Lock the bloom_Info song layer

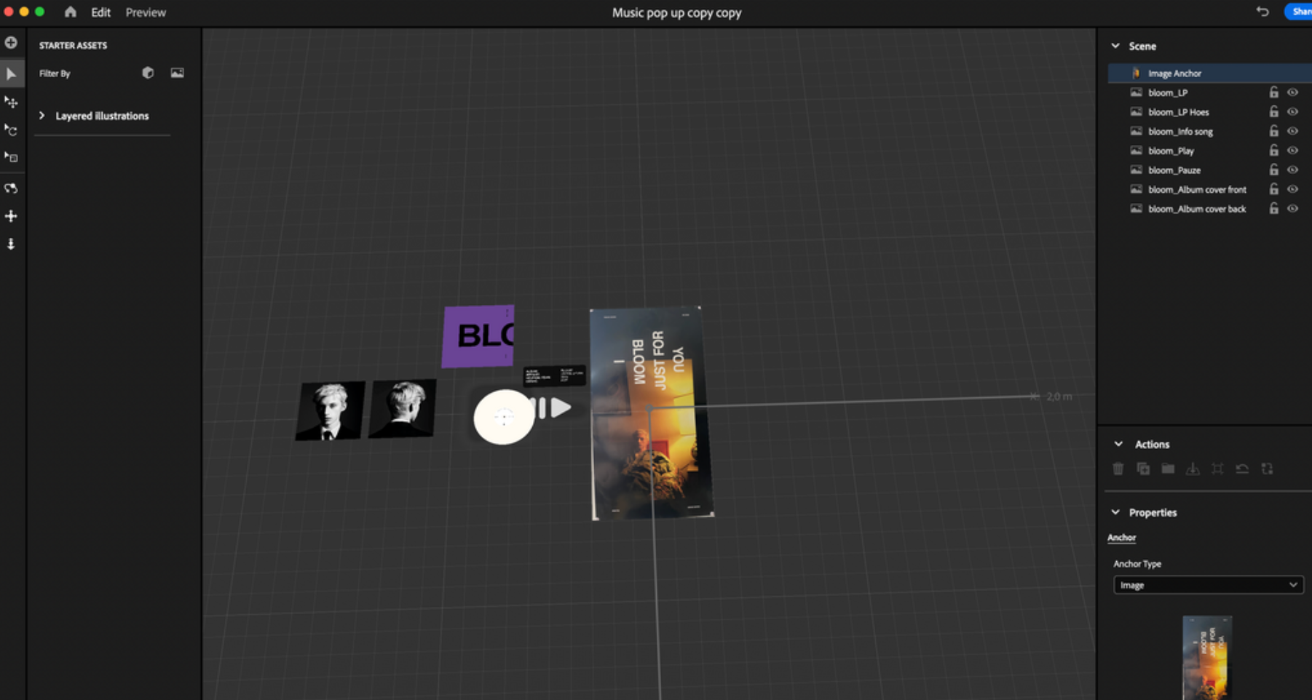(x=1273, y=131)
